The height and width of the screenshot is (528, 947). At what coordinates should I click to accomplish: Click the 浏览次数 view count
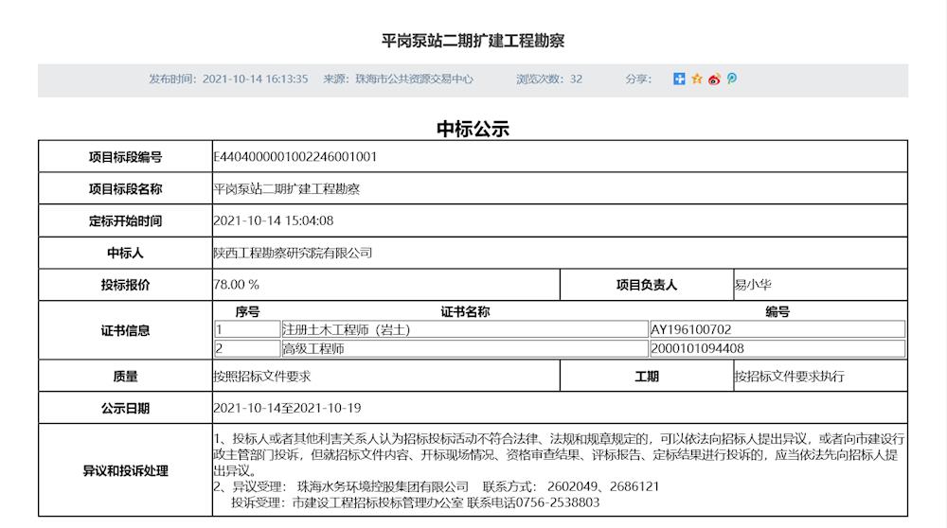[x=549, y=79]
